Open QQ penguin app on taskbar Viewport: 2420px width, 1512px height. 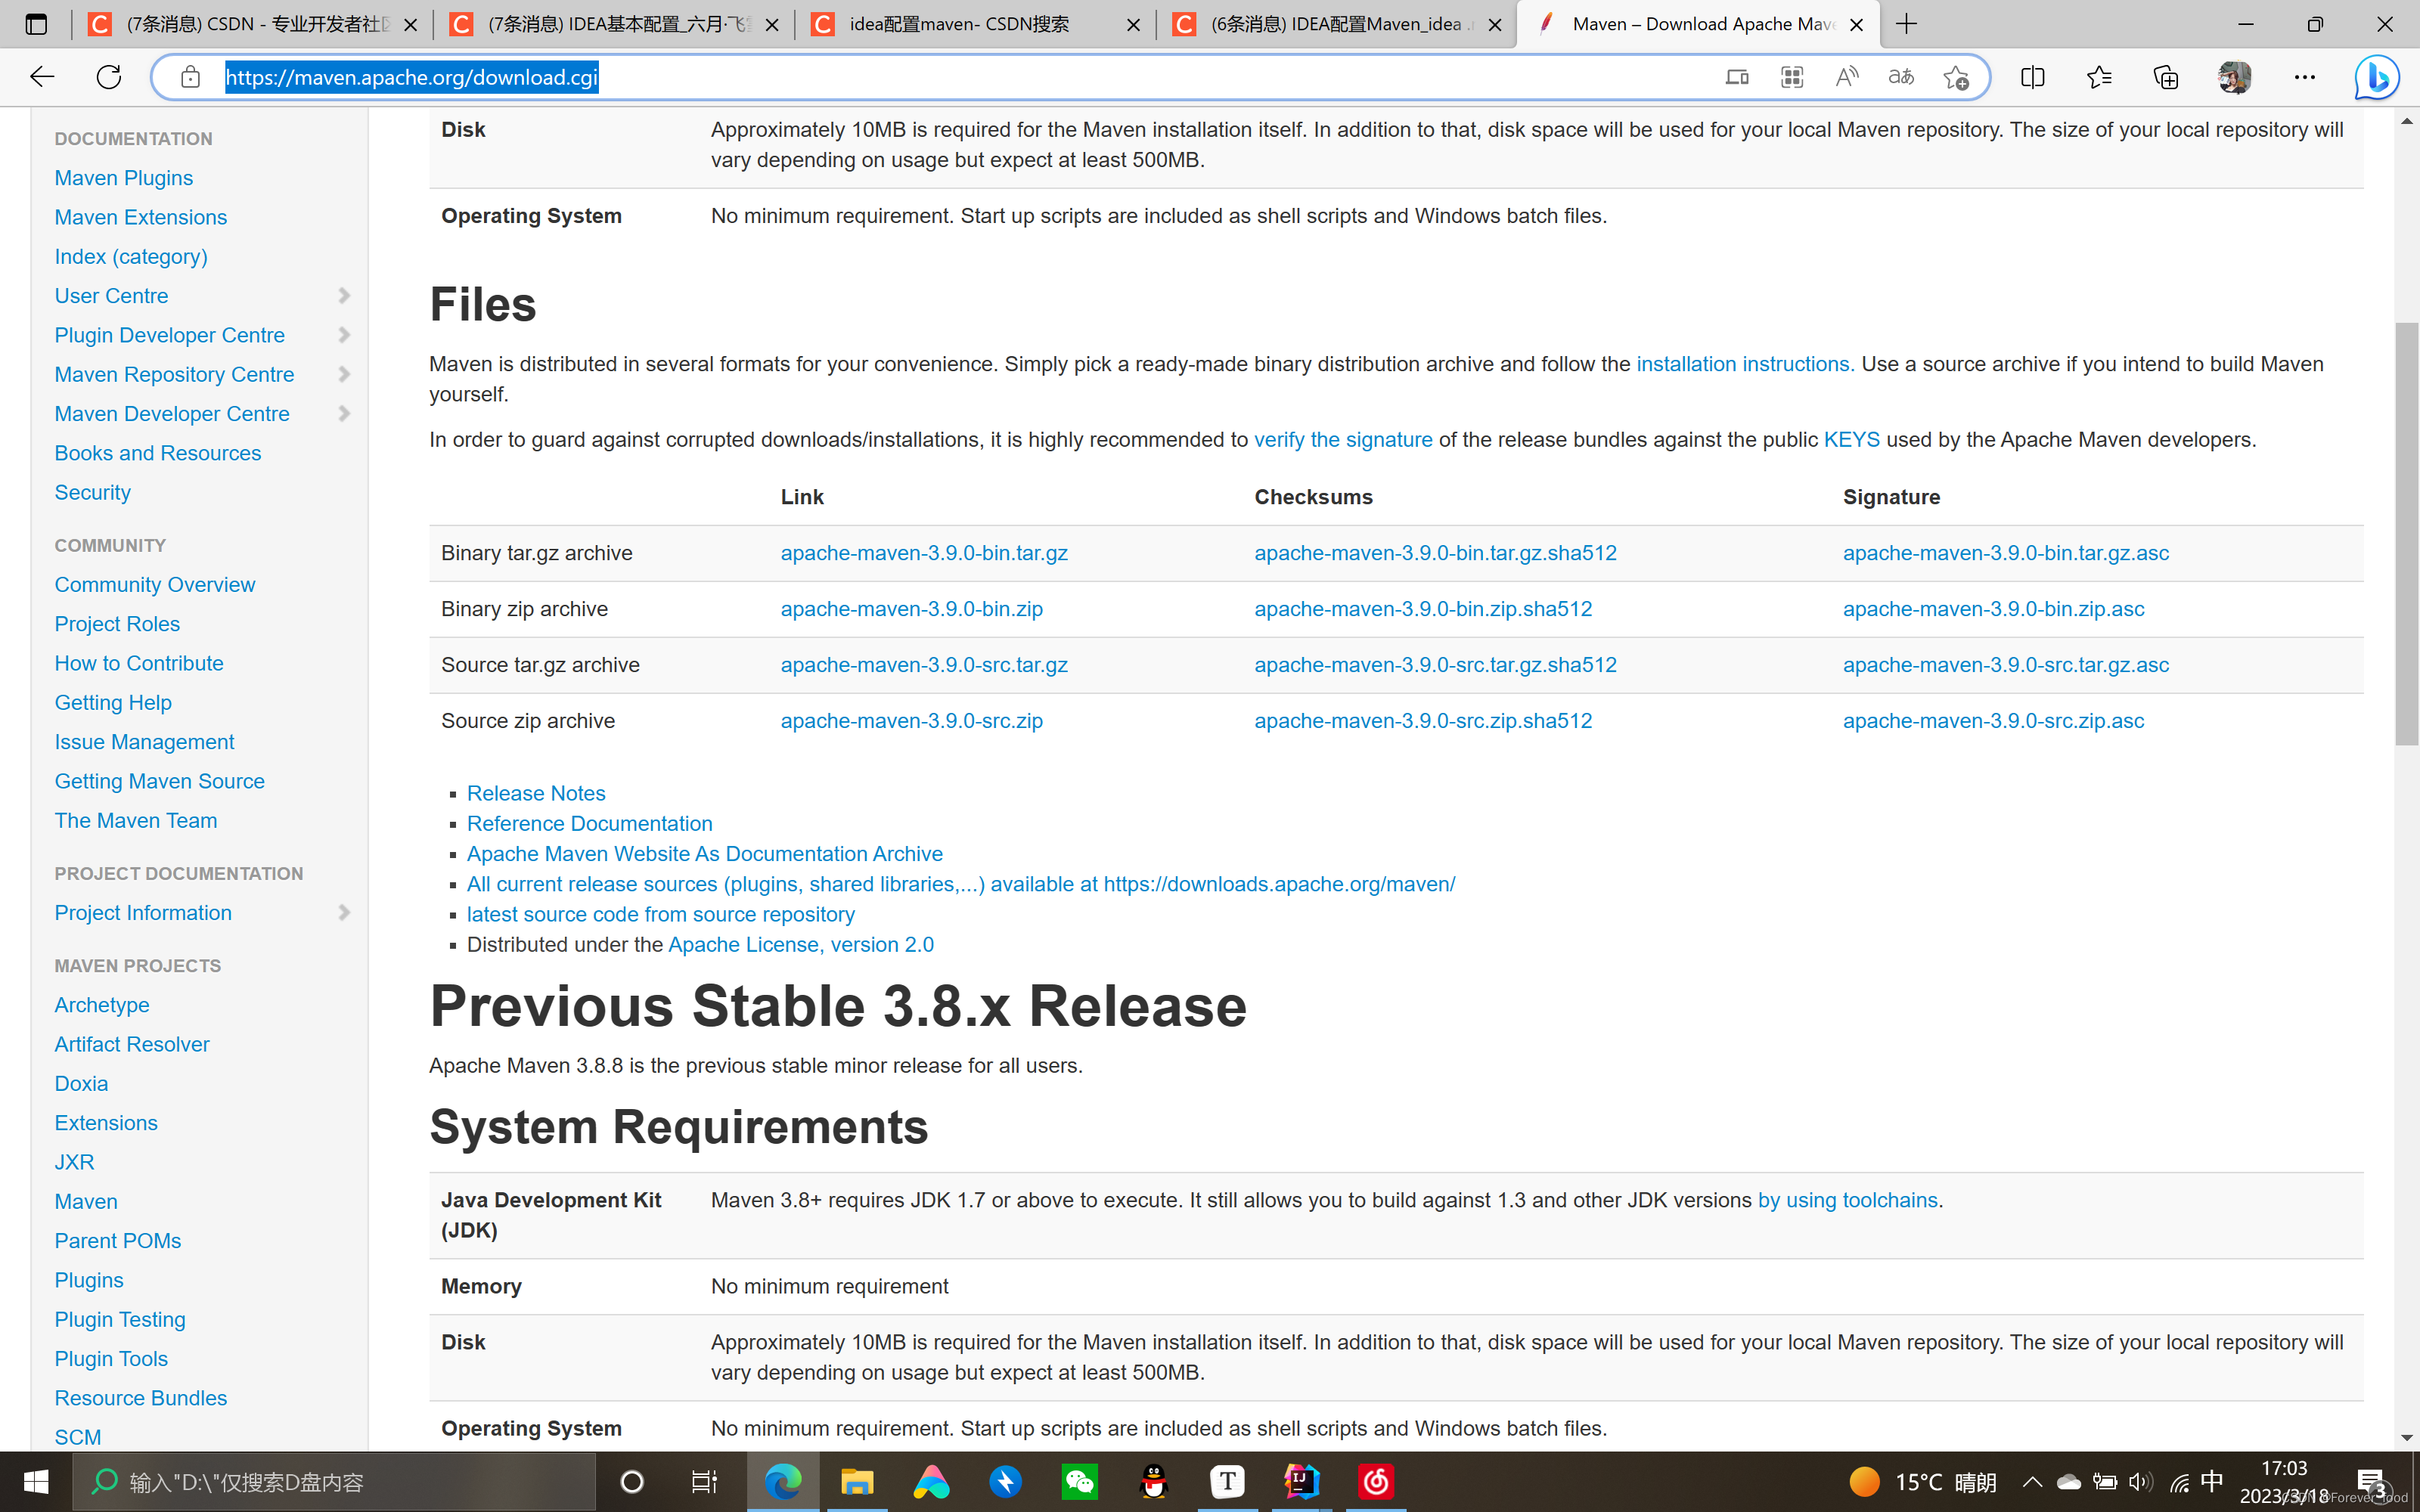(1154, 1482)
